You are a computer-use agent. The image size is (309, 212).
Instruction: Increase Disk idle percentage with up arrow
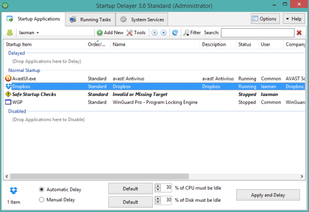tap(158, 198)
